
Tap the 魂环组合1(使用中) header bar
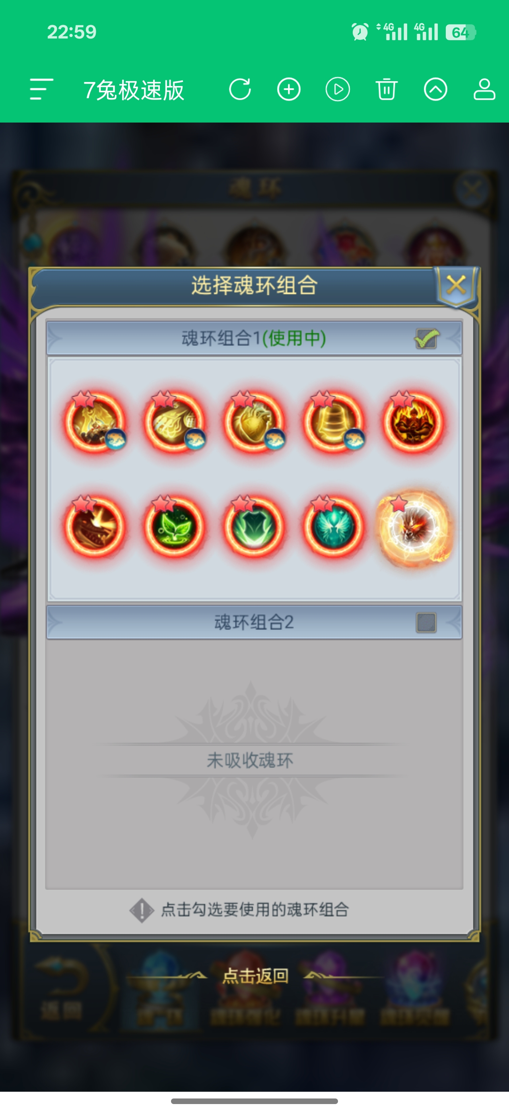254,338
